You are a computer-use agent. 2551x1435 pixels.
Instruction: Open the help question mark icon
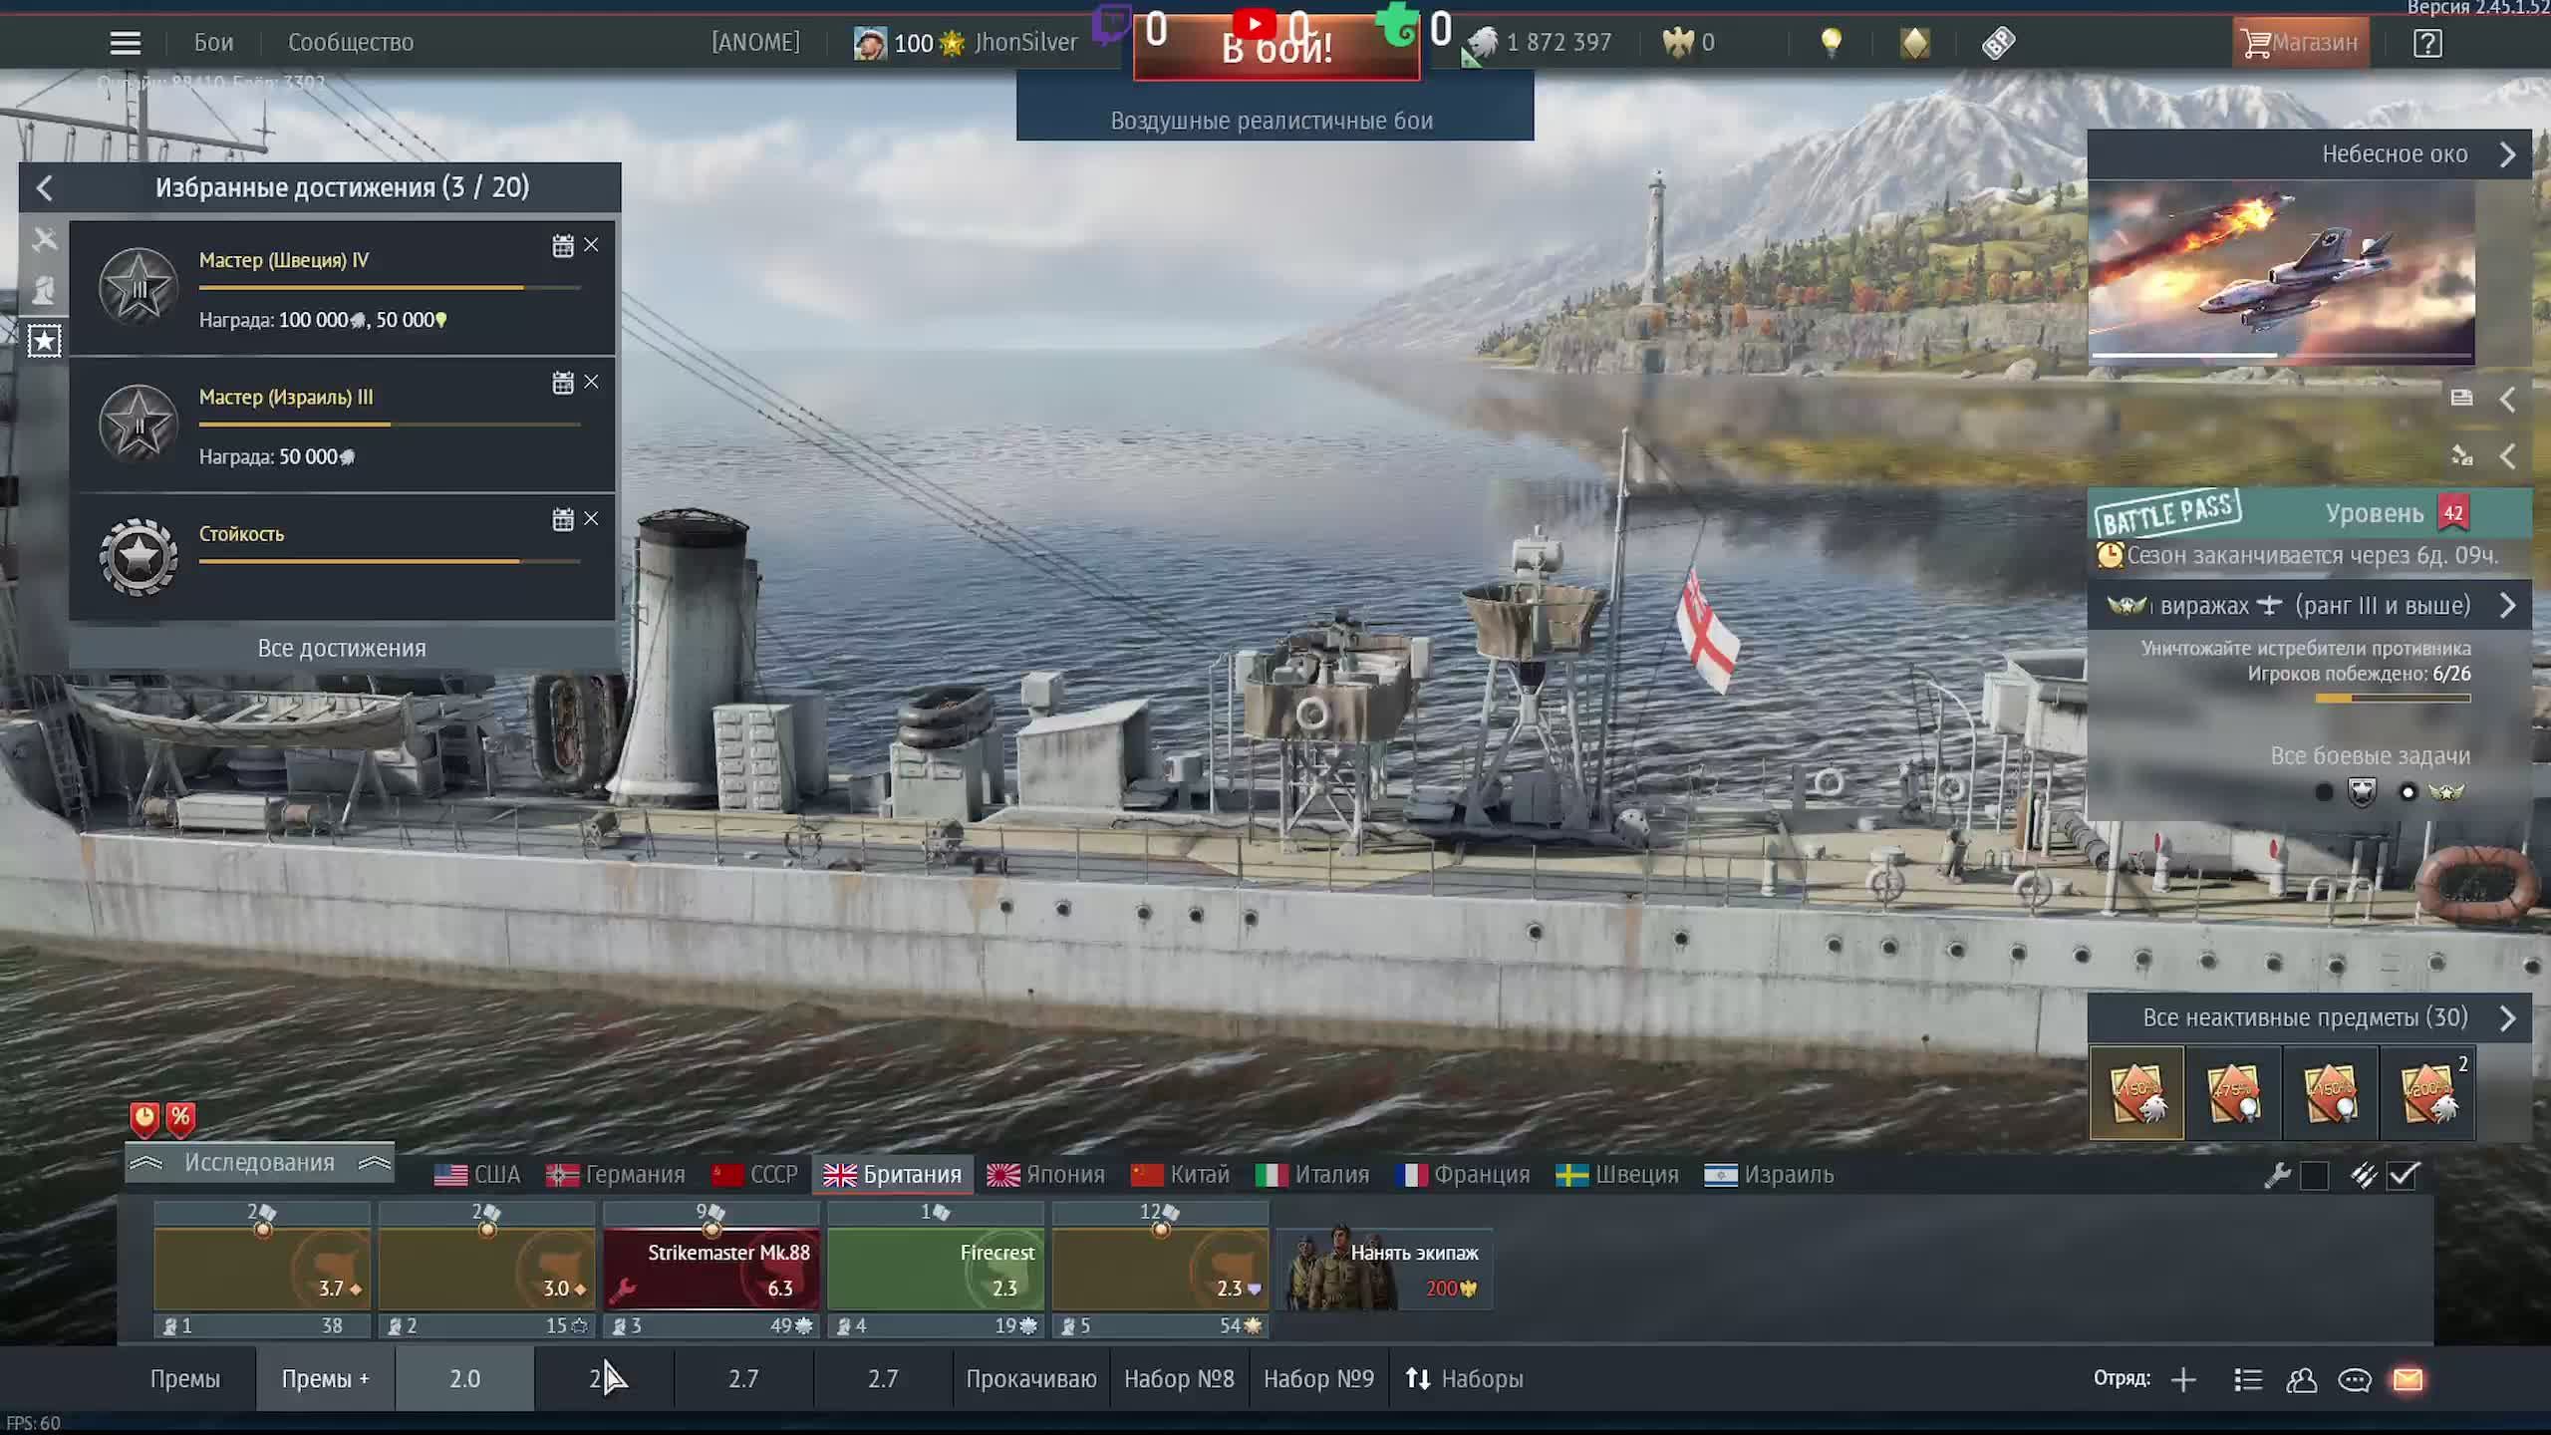[2427, 43]
